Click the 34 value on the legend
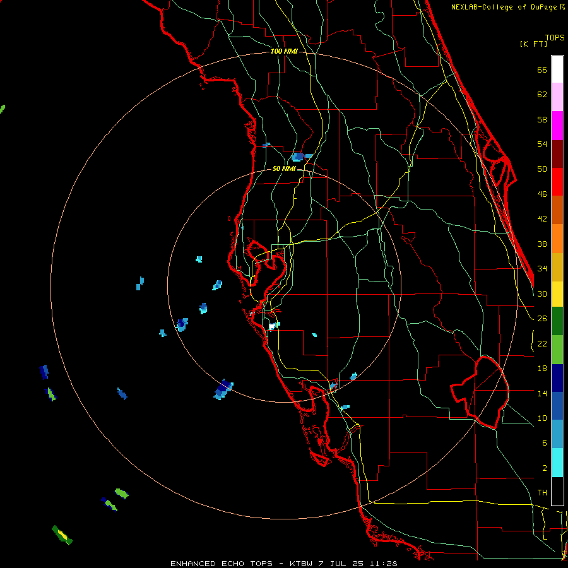Viewport: 568px width, 568px height. [542, 269]
